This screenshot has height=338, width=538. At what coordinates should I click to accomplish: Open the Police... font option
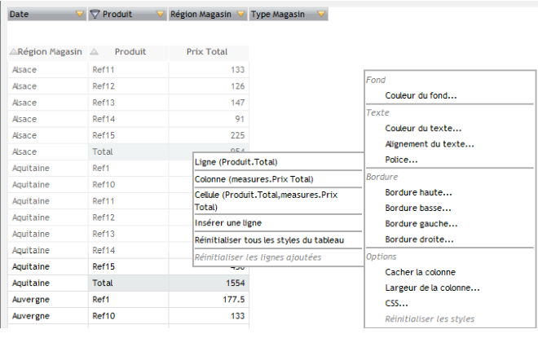coord(402,160)
